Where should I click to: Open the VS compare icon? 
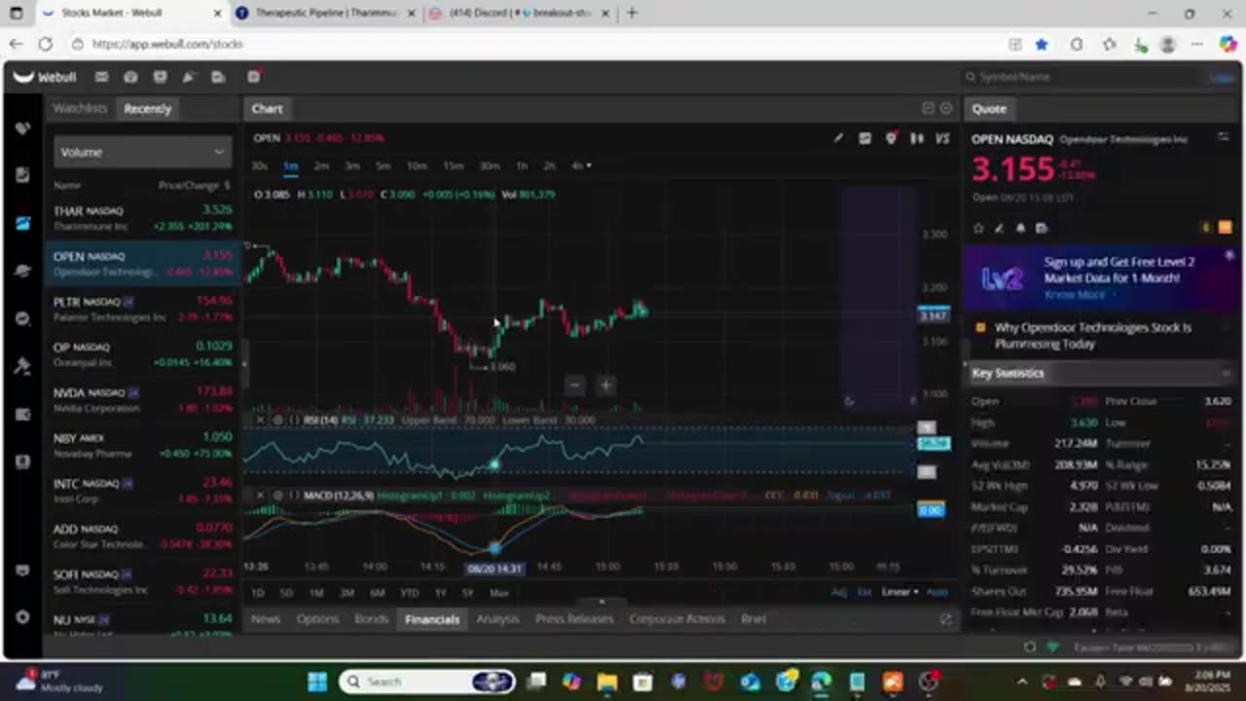pyautogui.click(x=942, y=138)
